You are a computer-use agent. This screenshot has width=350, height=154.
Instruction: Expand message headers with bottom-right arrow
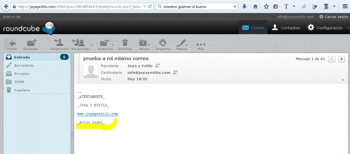tap(343, 80)
